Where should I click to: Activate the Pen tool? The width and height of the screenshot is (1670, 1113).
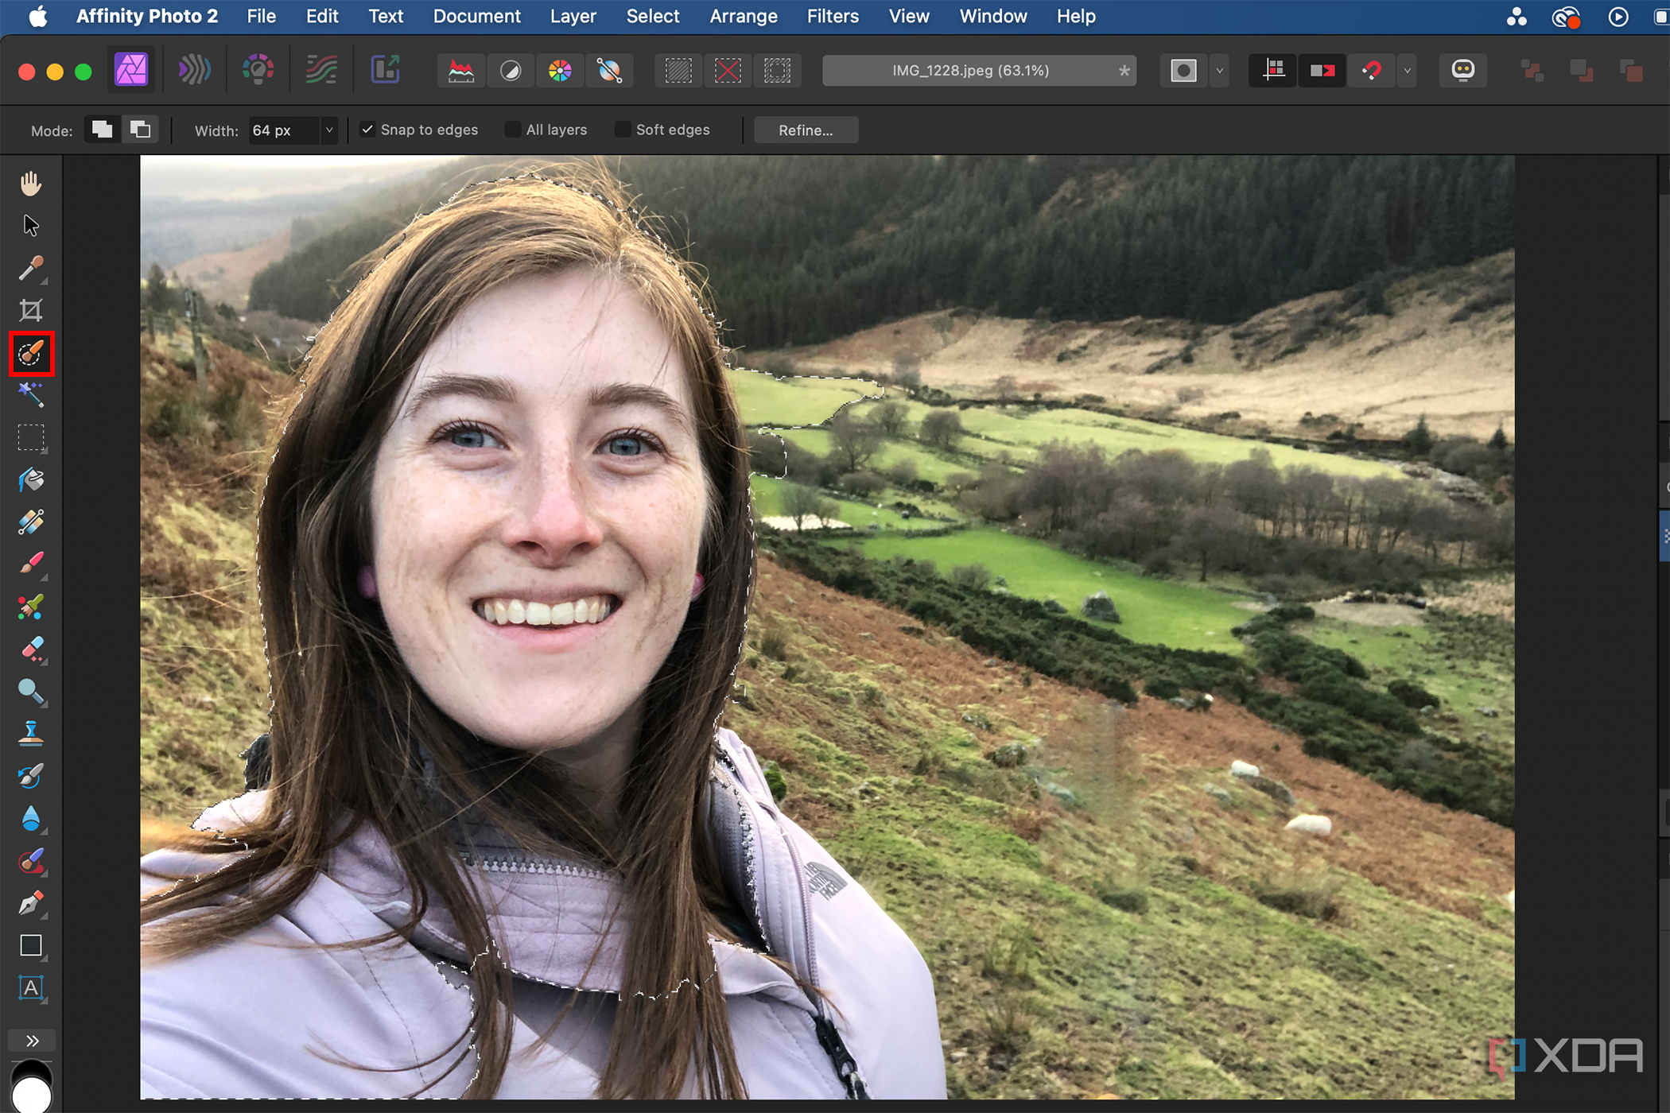coord(30,903)
